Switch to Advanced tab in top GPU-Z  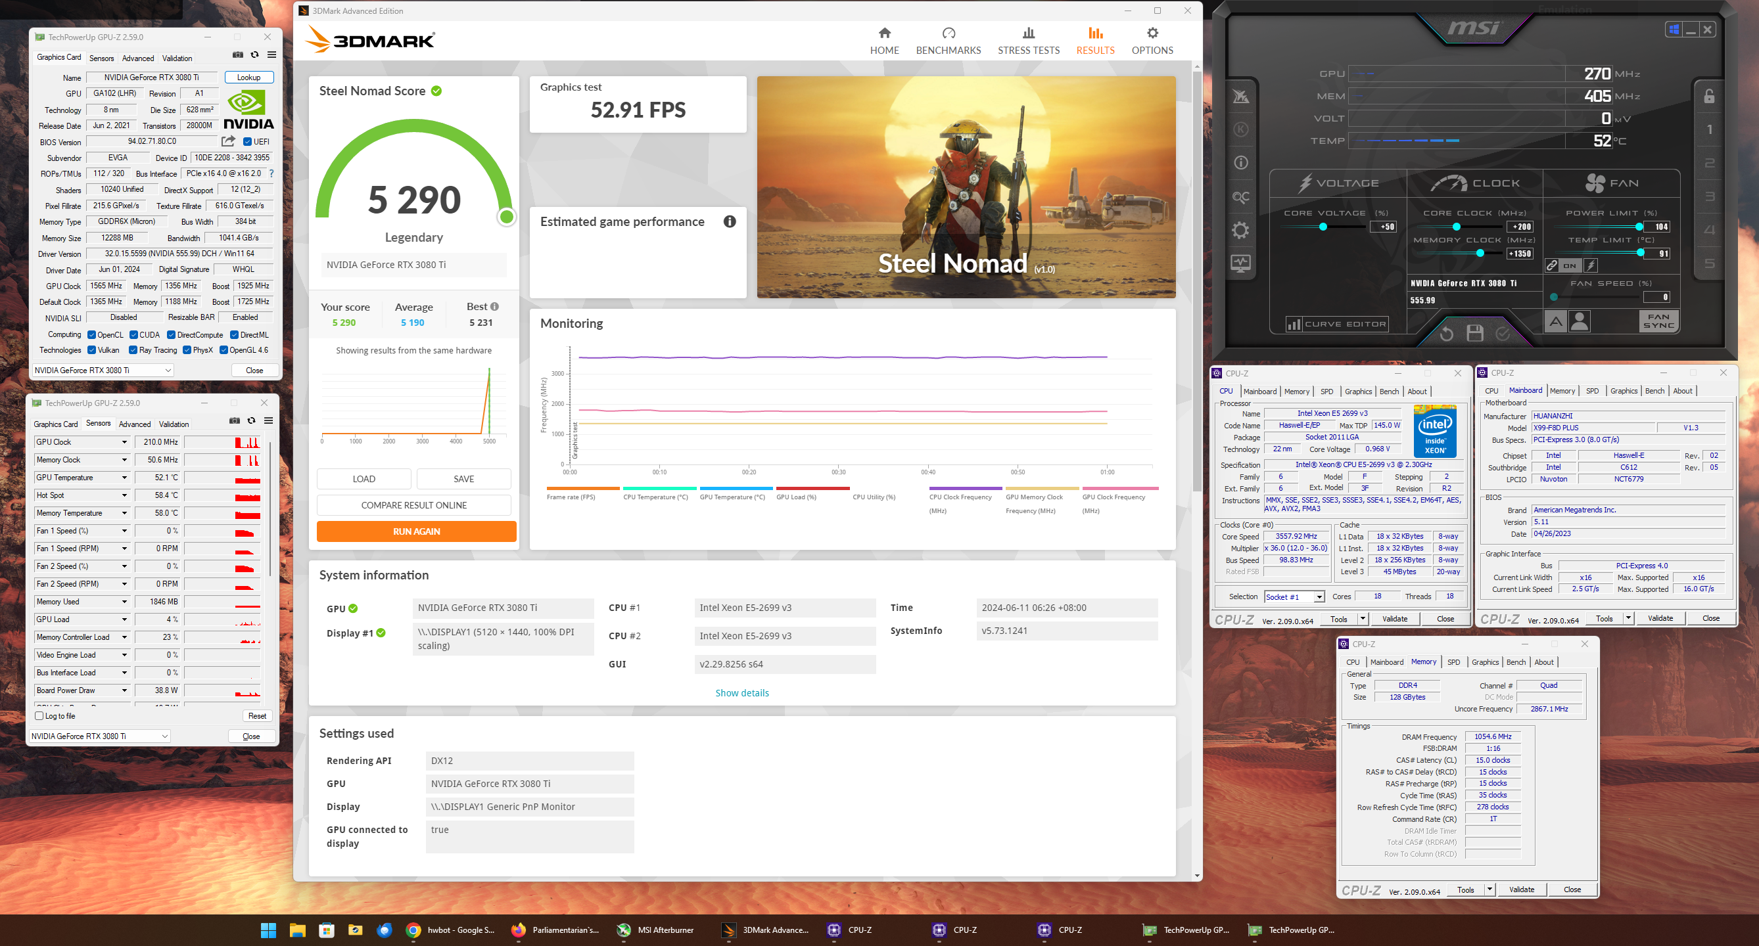(x=138, y=58)
